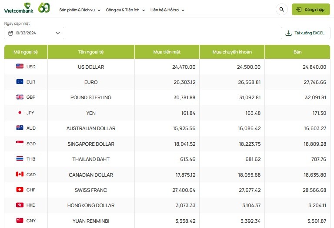The height and width of the screenshot is (228, 334).
Task: Click the Thailand flag icon for THB
Action: (x=20, y=159)
